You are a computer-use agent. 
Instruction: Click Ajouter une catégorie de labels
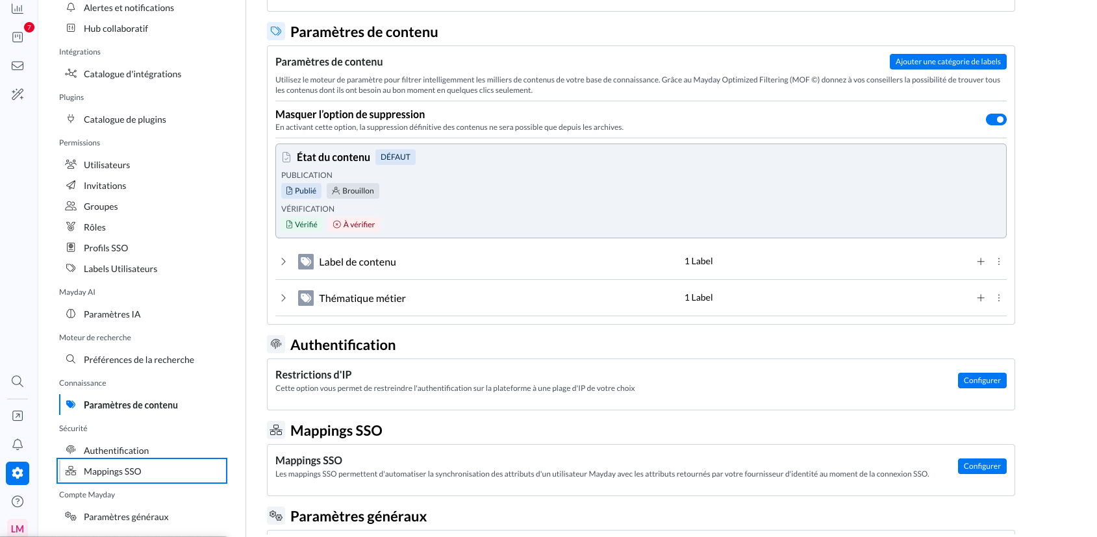point(948,62)
